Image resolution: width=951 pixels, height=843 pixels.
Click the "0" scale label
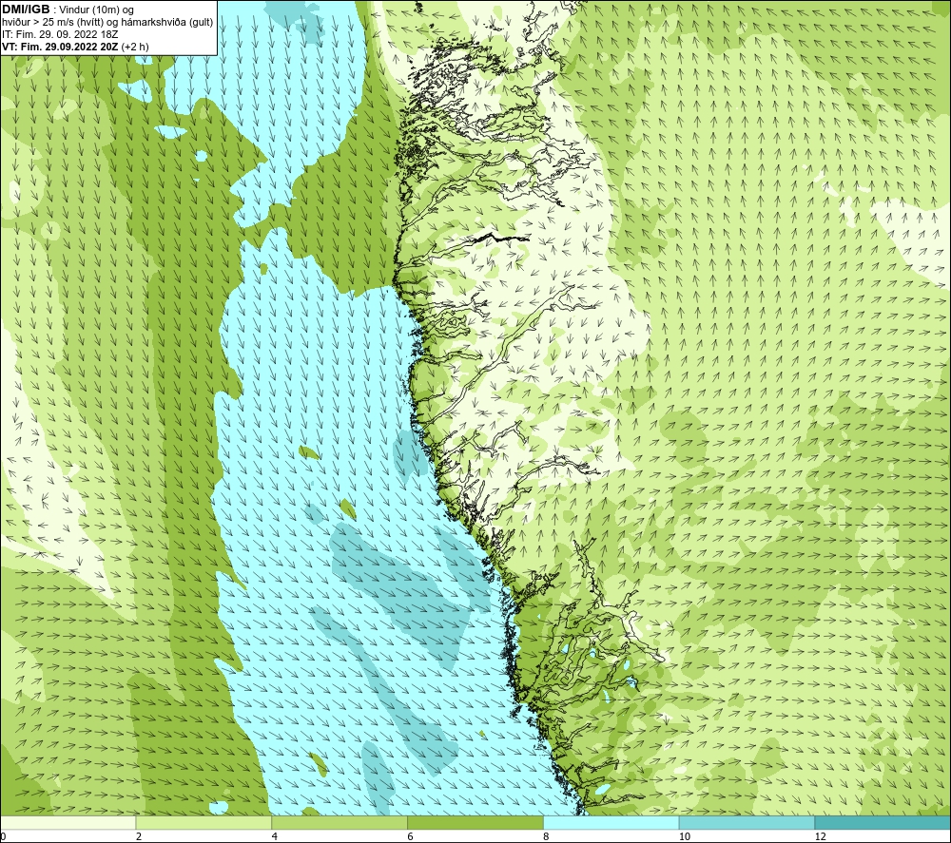coord(3,837)
